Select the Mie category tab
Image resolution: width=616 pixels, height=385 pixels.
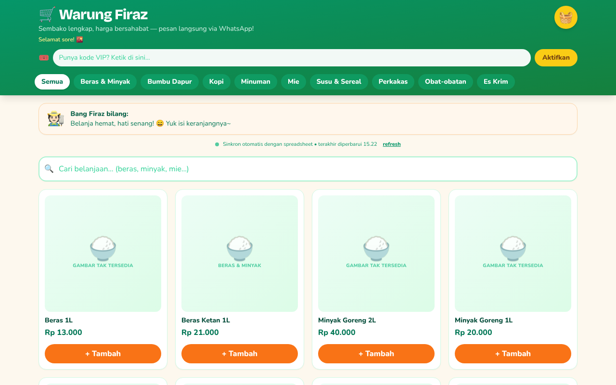[x=294, y=82]
